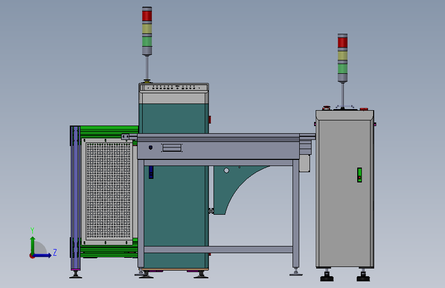This screenshot has height=288, width=445.
Task: Click the round black knob on the conveyor front
Action: pos(151,148)
